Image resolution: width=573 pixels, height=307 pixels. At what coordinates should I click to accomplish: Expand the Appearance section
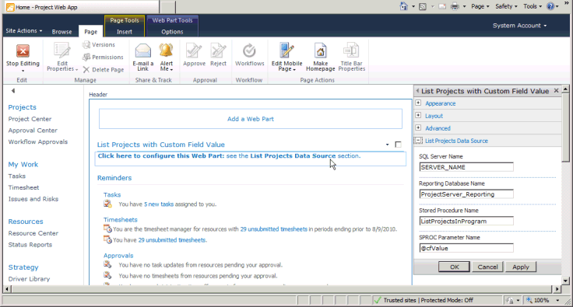click(418, 103)
